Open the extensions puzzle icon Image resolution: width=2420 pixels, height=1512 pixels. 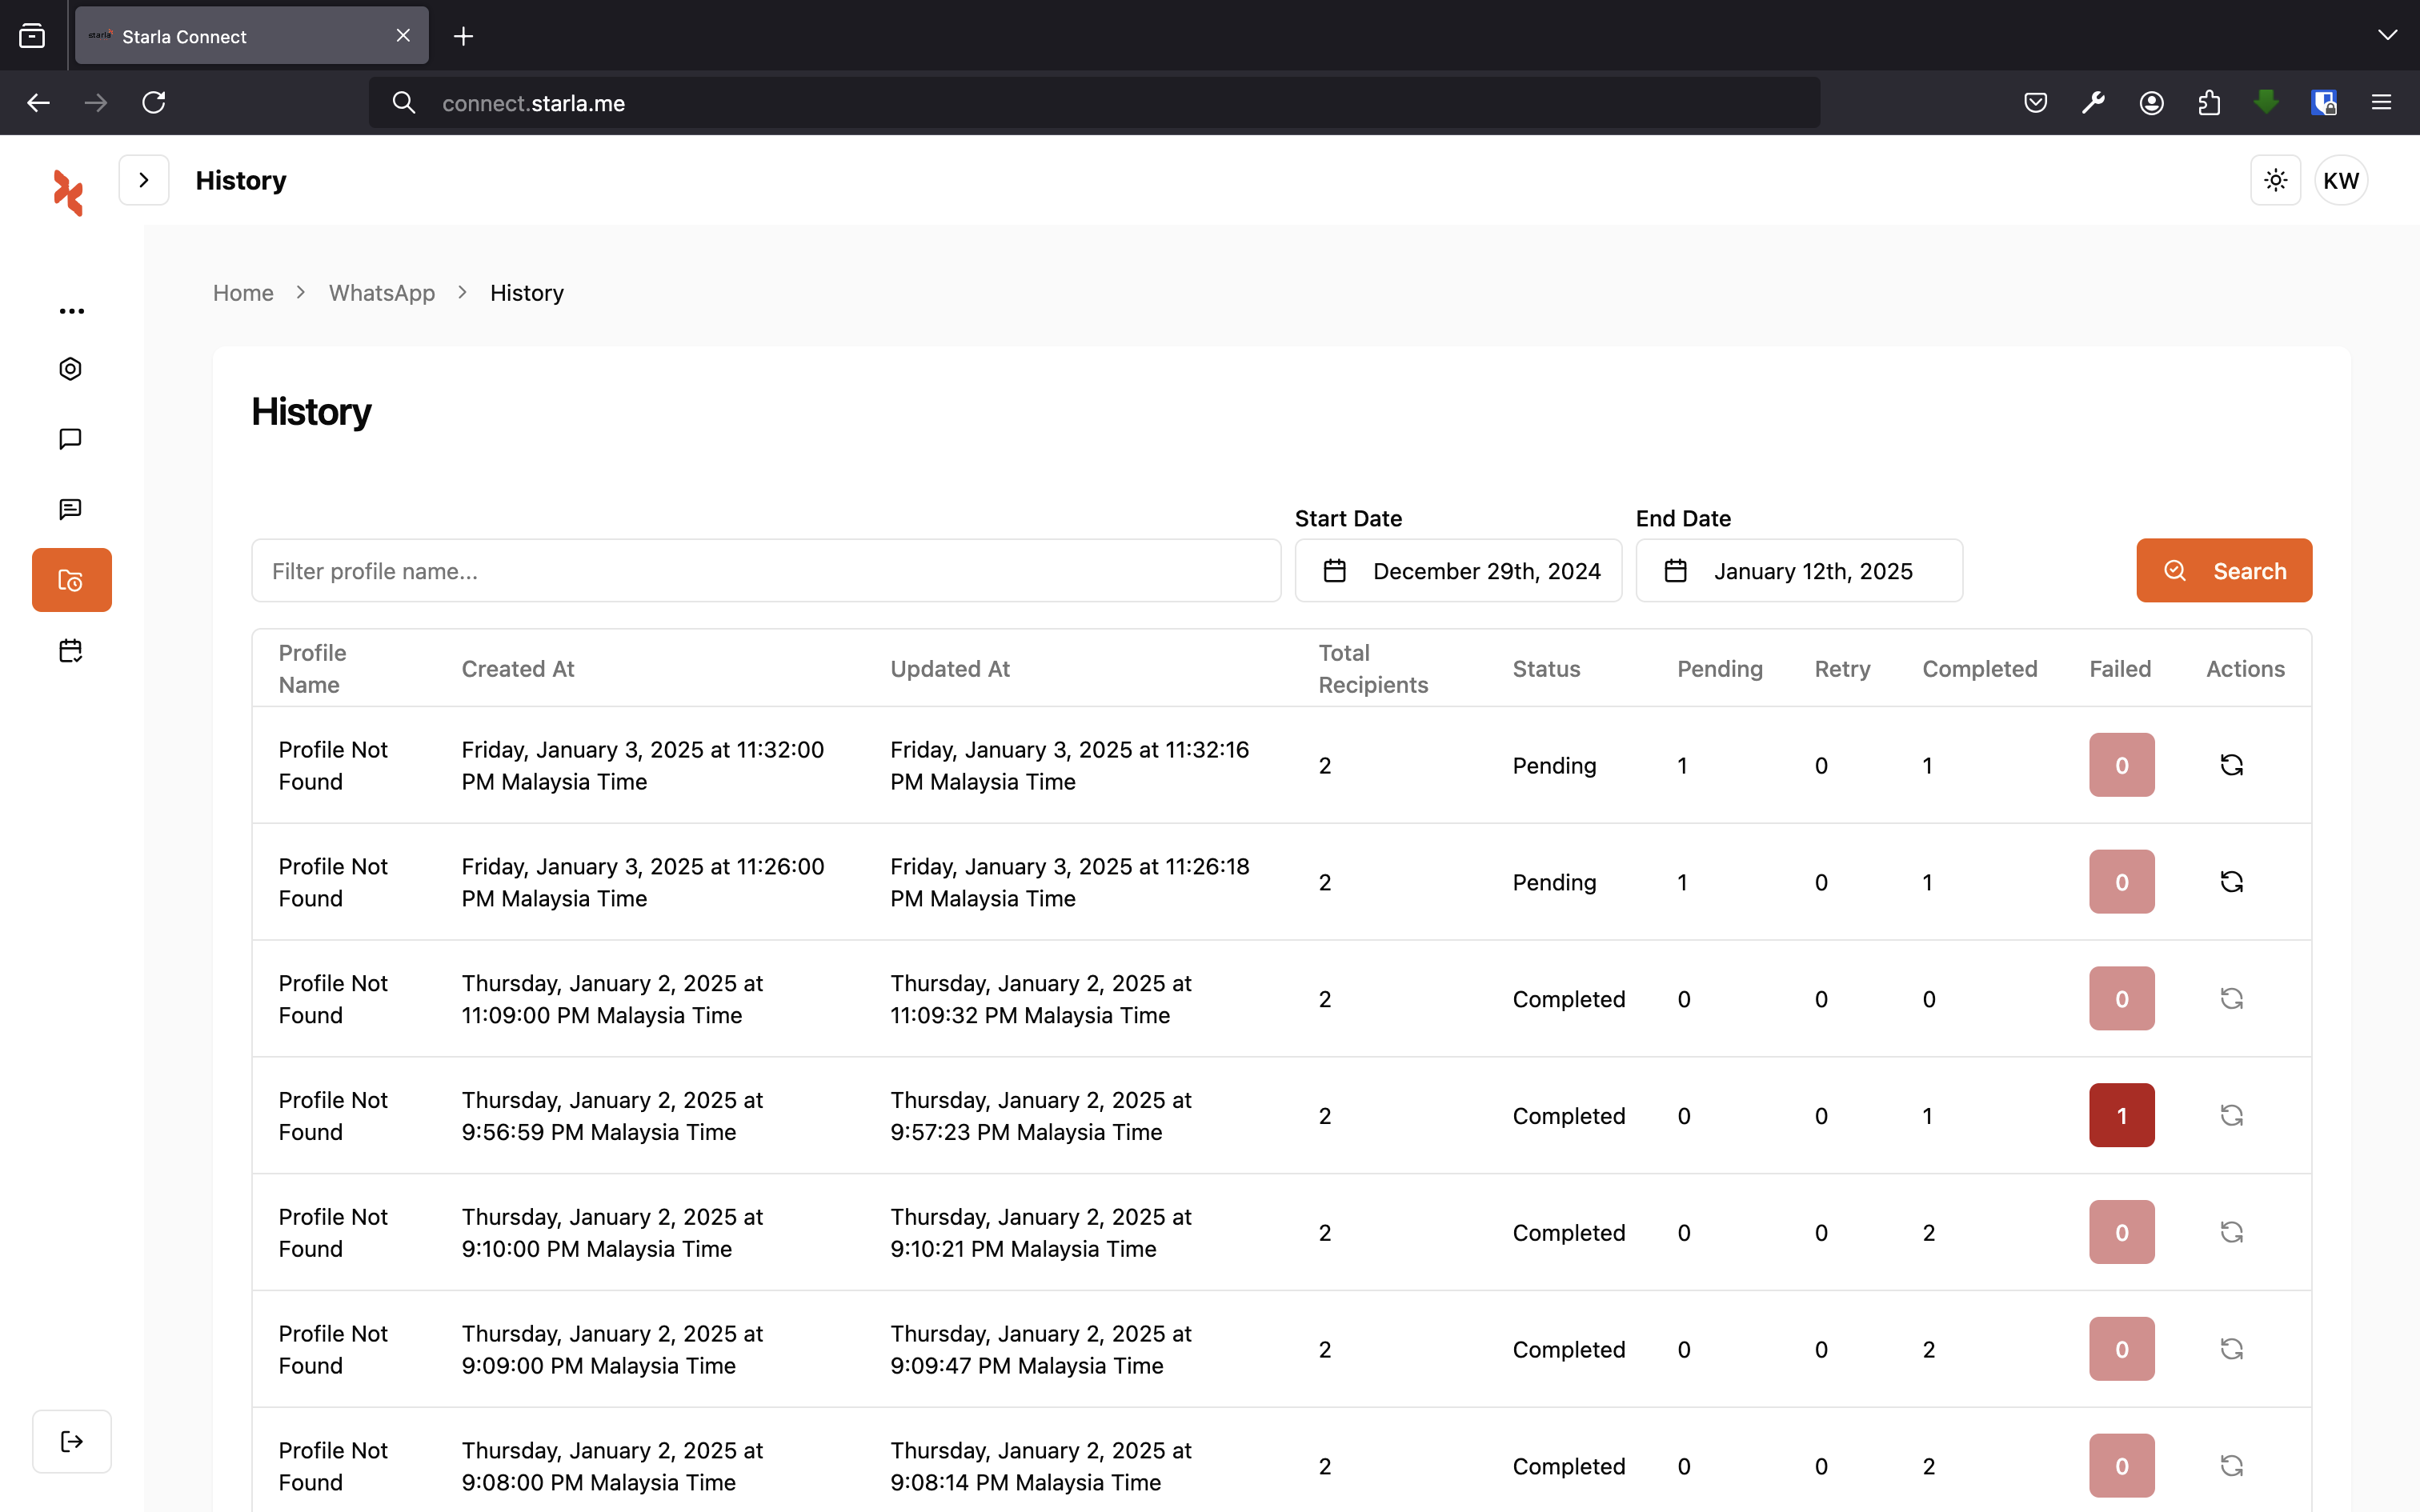(2209, 103)
